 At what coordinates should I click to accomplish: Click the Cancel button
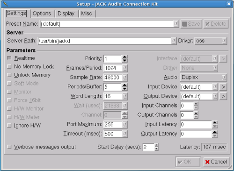click(x=216, y=162)
